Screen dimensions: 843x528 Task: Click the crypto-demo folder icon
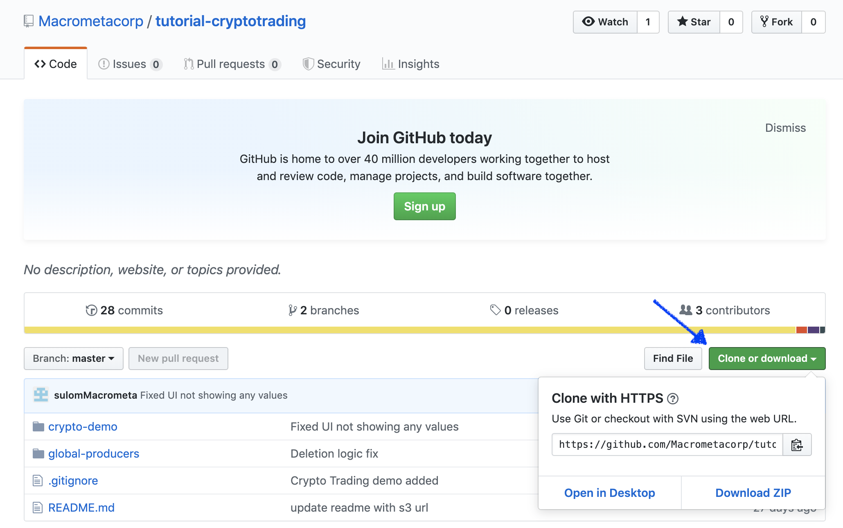pyautogui.click(x=38, y=426)
